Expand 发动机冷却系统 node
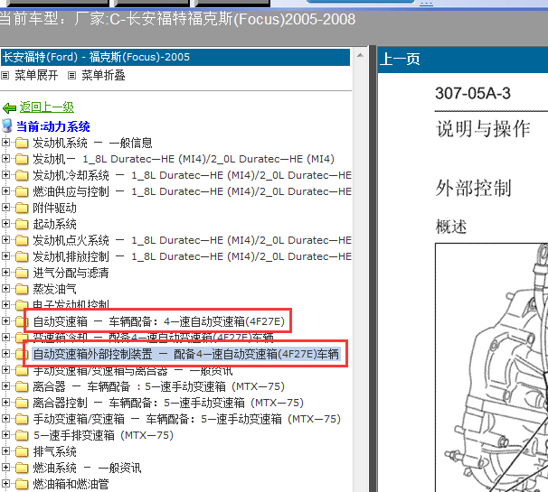The image size is (548, 492). pos(5,175)
